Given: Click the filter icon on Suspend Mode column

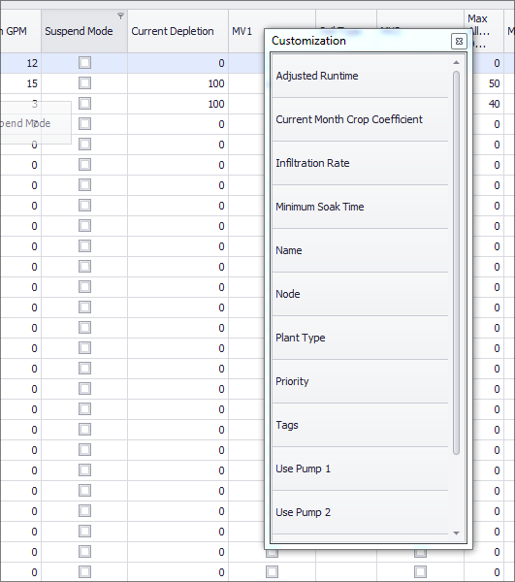Looking at the screenshot, I should pos(120,16).
